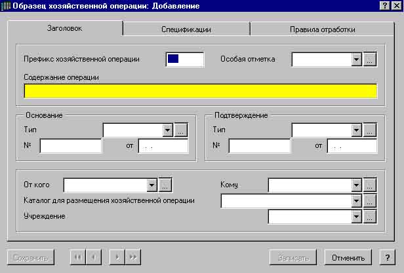Click the Подтверждение от date field

(352, 146)
